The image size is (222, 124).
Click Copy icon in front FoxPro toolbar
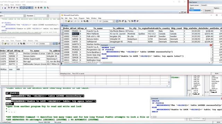(x=85, y=21)
